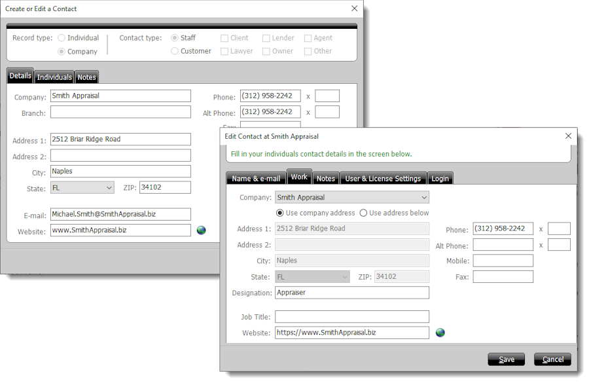Screen dimensions: 589x383
Task: Click the Mobile number field
Action: click(x=503, y=261)
